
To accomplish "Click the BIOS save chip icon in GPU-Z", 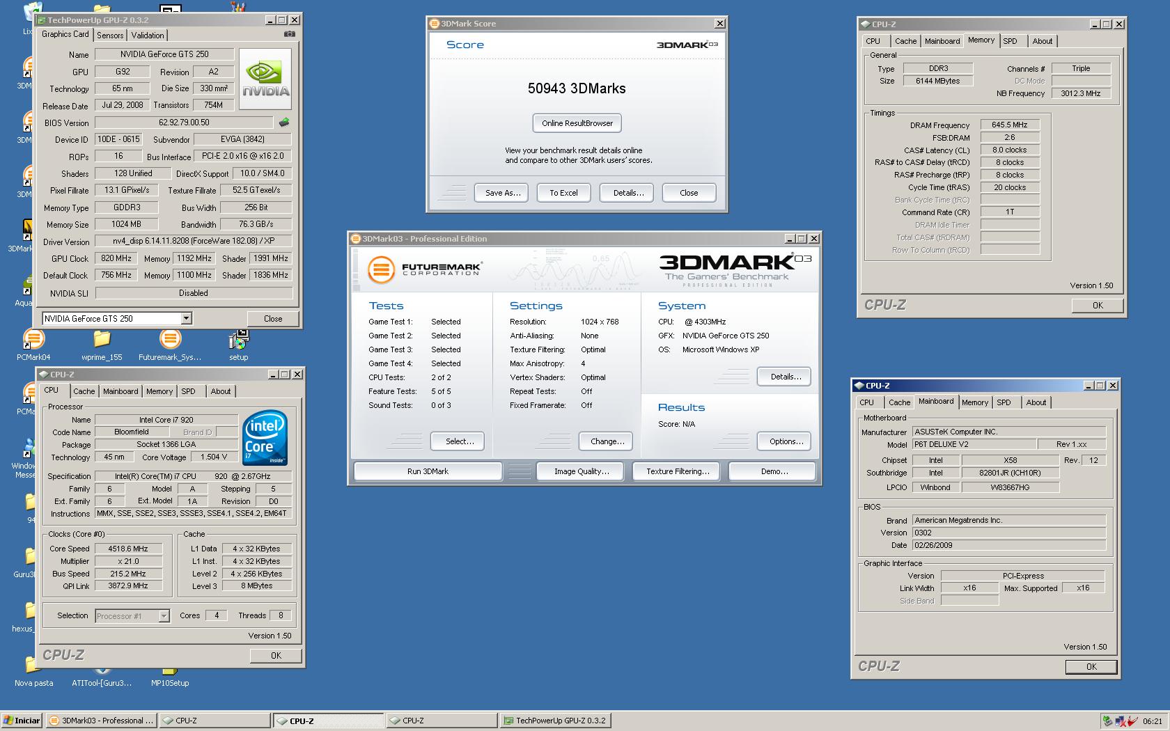I will [x=284, y=123].
